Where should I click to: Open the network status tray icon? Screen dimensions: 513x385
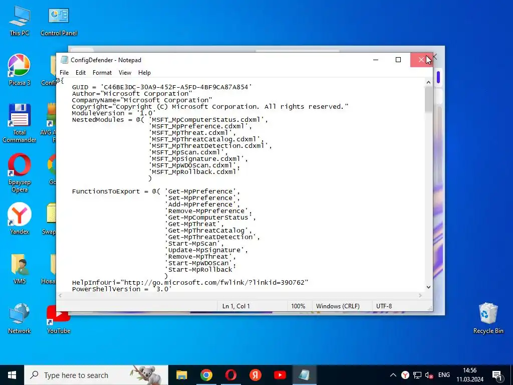[417, 375]
